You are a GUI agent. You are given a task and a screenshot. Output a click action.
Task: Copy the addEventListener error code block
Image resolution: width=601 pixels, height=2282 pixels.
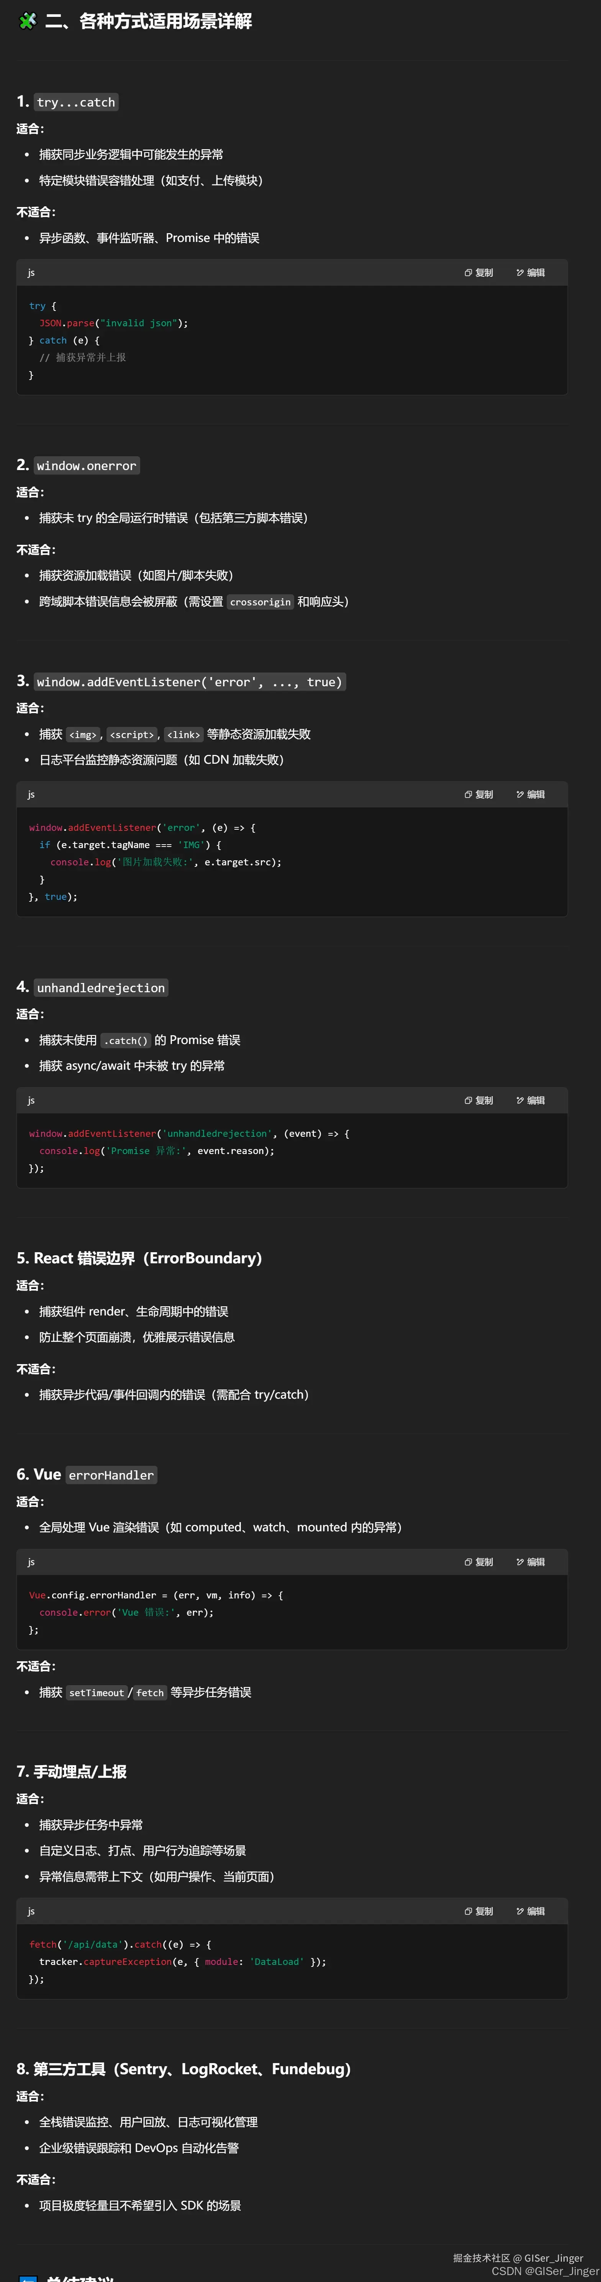[479, 795]
